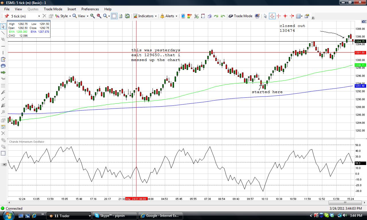Click the scissors icon in toolbar
367x220 pixels.
pyautogui.click(x=196, y=16)
